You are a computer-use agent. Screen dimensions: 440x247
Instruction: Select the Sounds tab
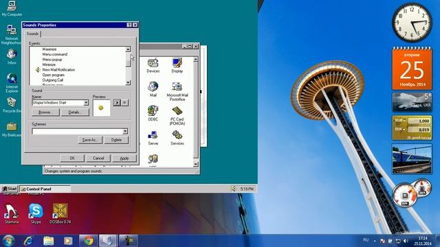pyautogui.click(x=32, y=34)
